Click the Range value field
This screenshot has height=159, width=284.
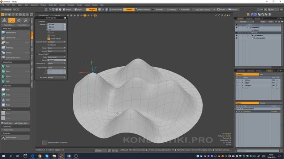[56, 60]
